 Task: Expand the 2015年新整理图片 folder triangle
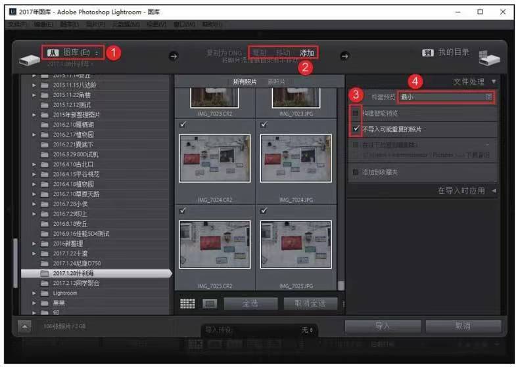tap(34, 115)
